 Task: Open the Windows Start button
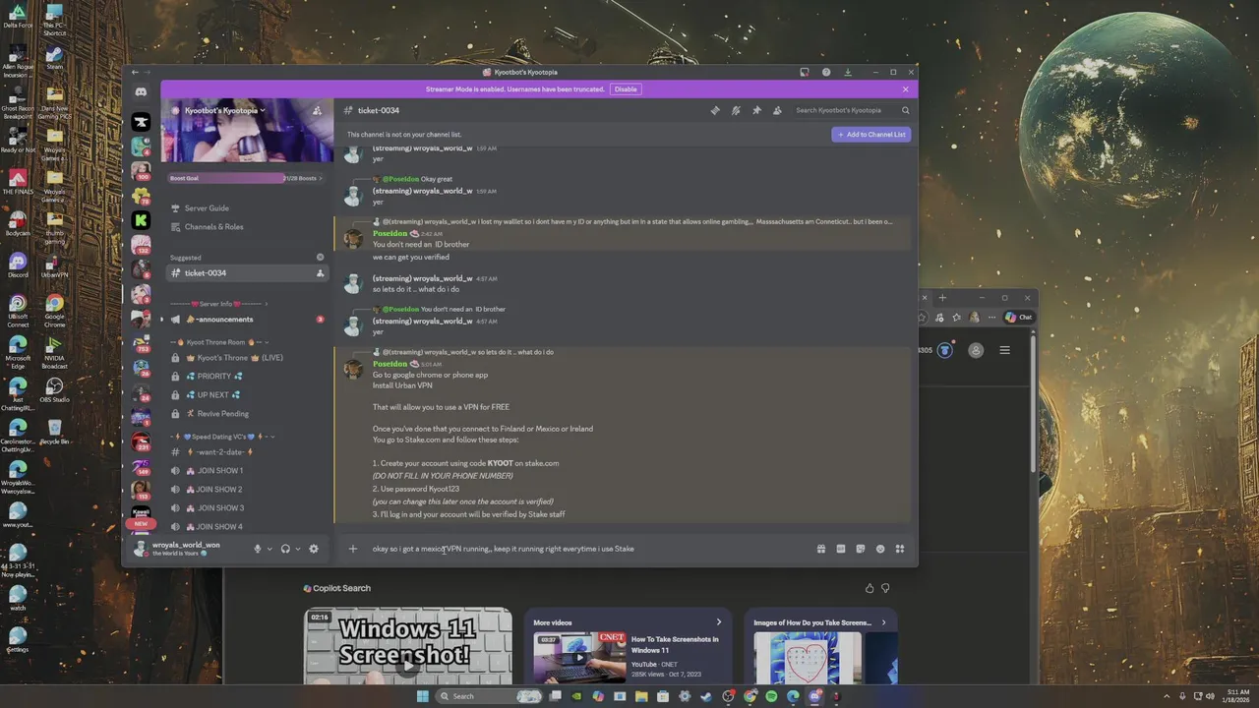[x=422, y=696]
